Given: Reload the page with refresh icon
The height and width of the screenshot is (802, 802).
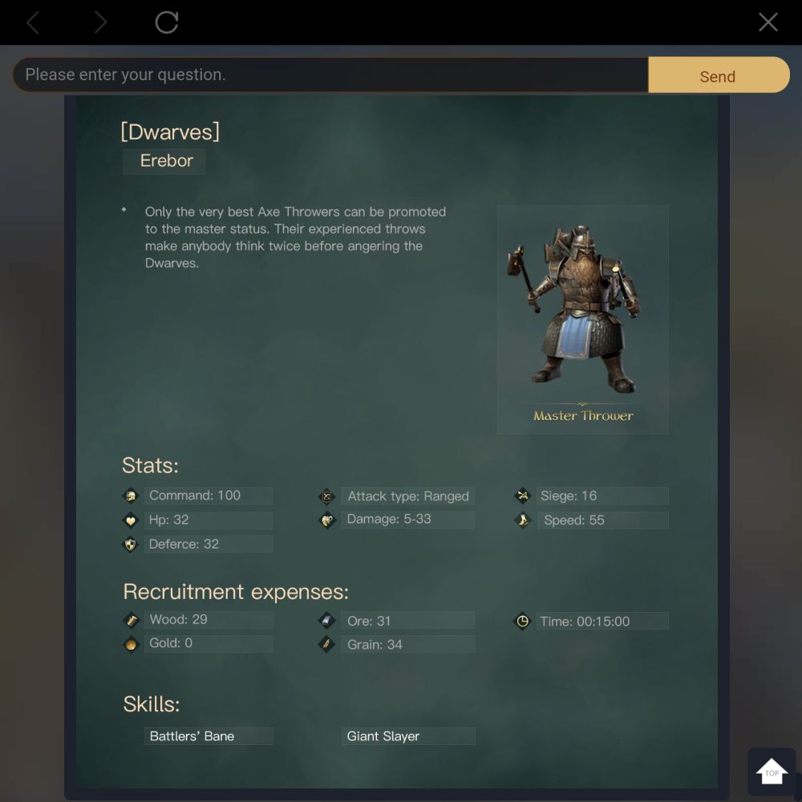Looking at the screenshot, I should coord(167,22).
